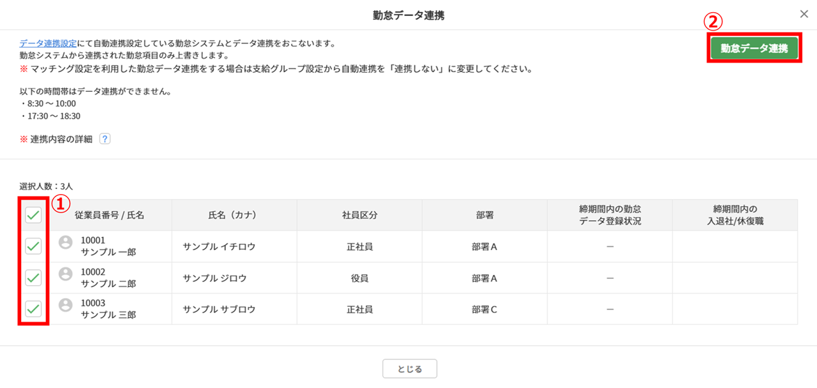Toggle the select-all checkbox in table header
The image size is (817, 388).
33,215
